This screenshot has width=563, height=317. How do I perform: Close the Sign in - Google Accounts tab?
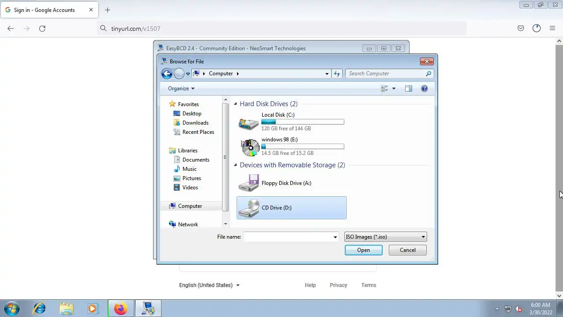(x=91, y=10)
